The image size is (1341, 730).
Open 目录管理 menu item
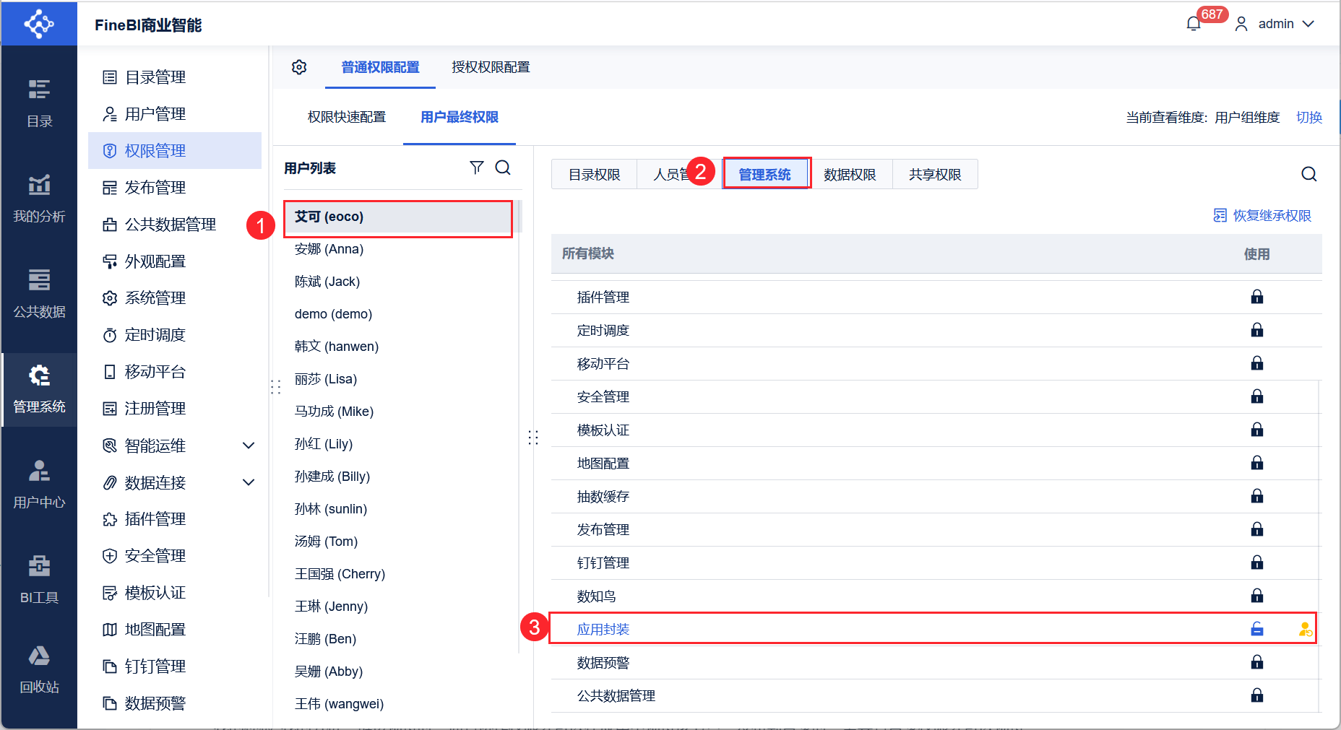[175, 77]
